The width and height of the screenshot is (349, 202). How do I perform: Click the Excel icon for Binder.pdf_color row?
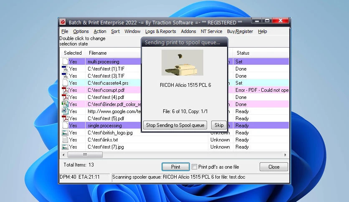click(65, 104)
